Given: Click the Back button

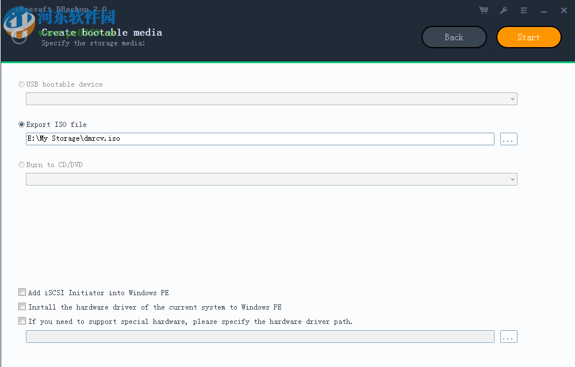Looking at the screenshot, I should pyautogui.click(x=454, y=37).
